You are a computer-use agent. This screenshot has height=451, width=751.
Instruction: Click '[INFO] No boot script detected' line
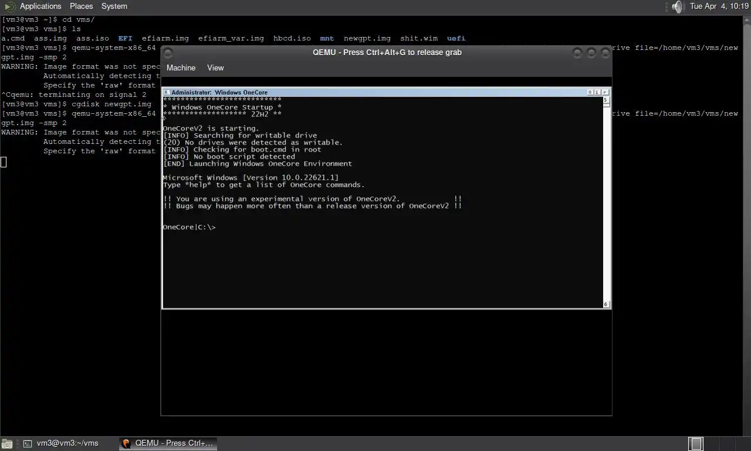(x=229, y=157)
